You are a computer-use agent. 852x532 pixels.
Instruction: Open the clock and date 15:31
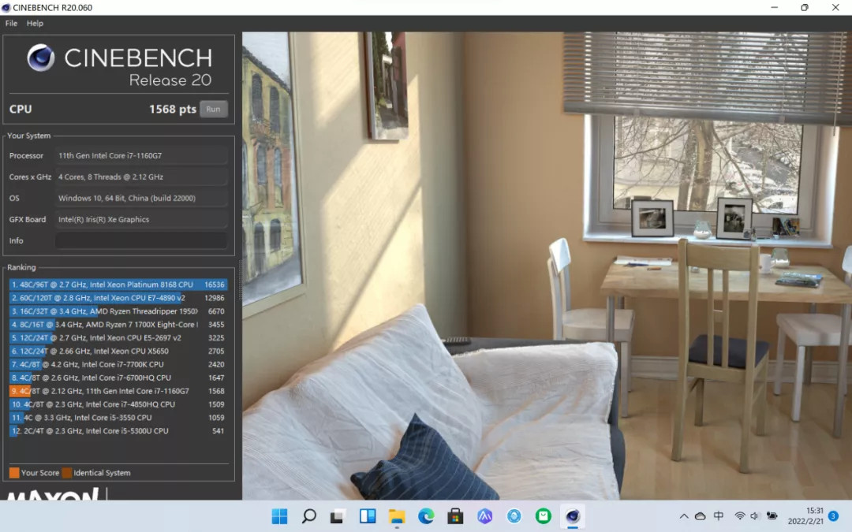point(805,516)
